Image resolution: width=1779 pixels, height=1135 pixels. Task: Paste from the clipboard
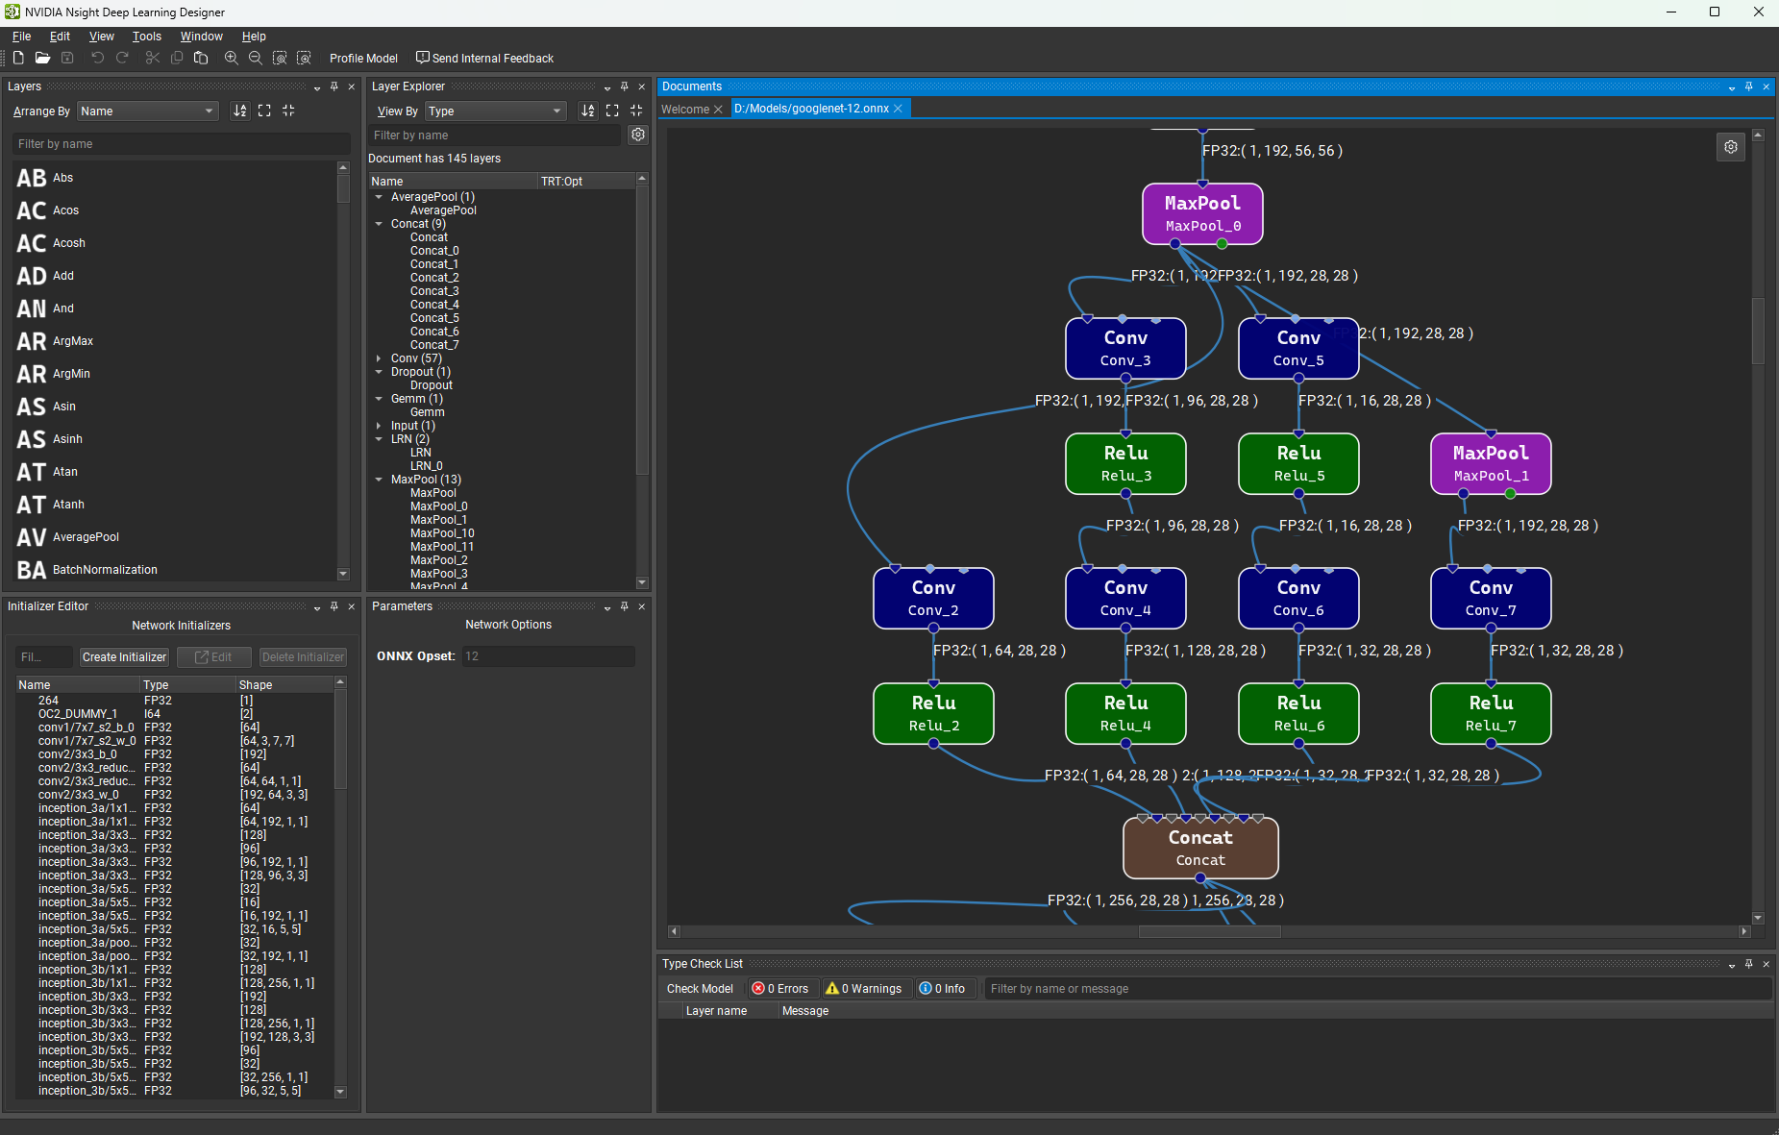201,58
